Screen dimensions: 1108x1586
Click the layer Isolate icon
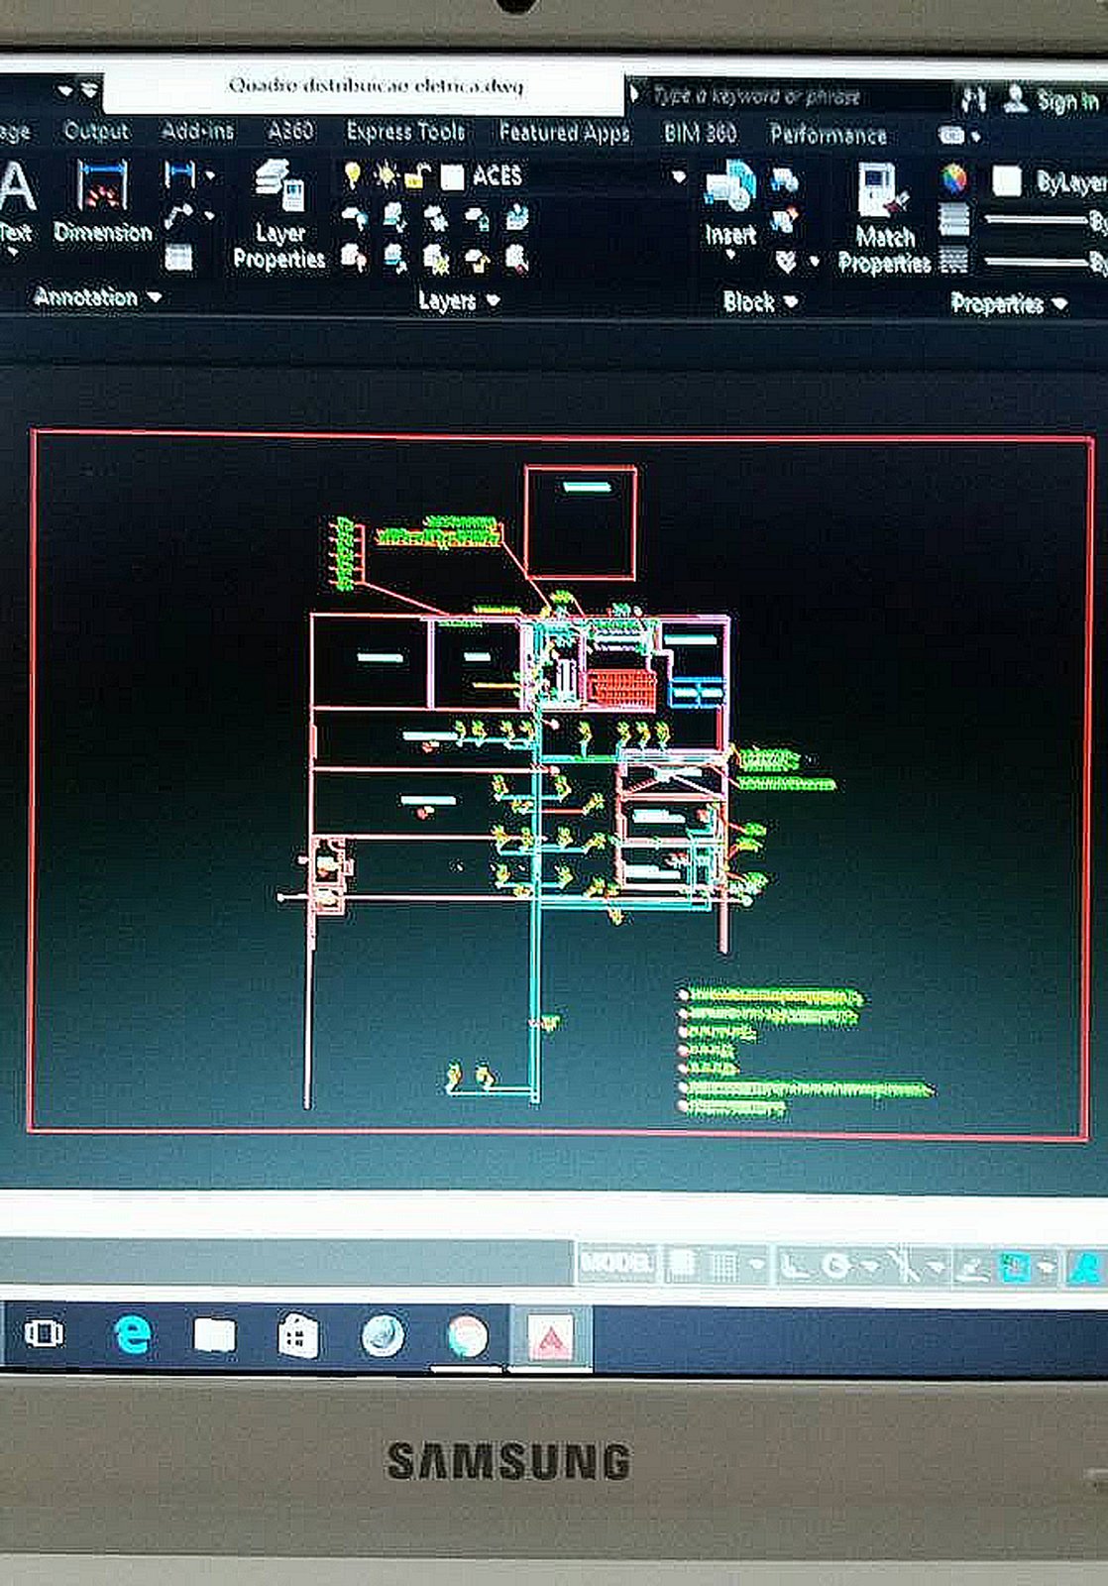[394, 217]
